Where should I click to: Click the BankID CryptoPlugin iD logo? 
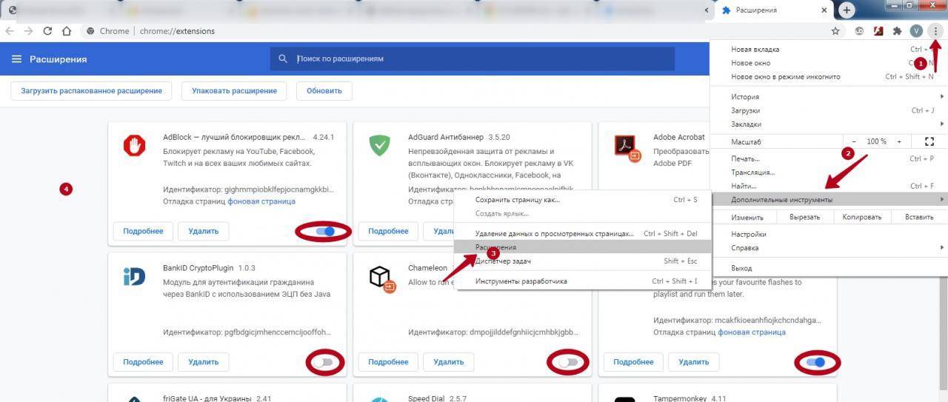(135, 276)
